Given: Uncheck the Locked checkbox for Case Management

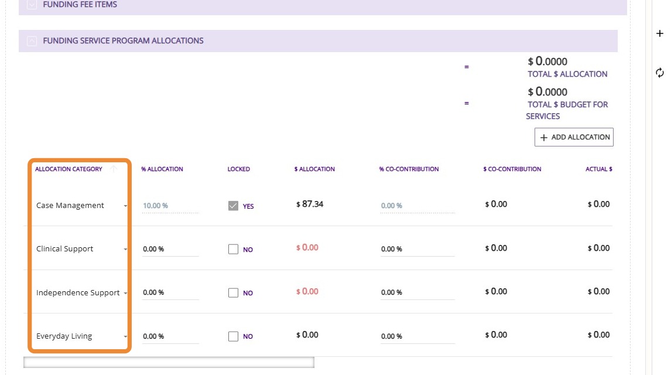Looking at the screenshot, I should click(x=233, y=206).
